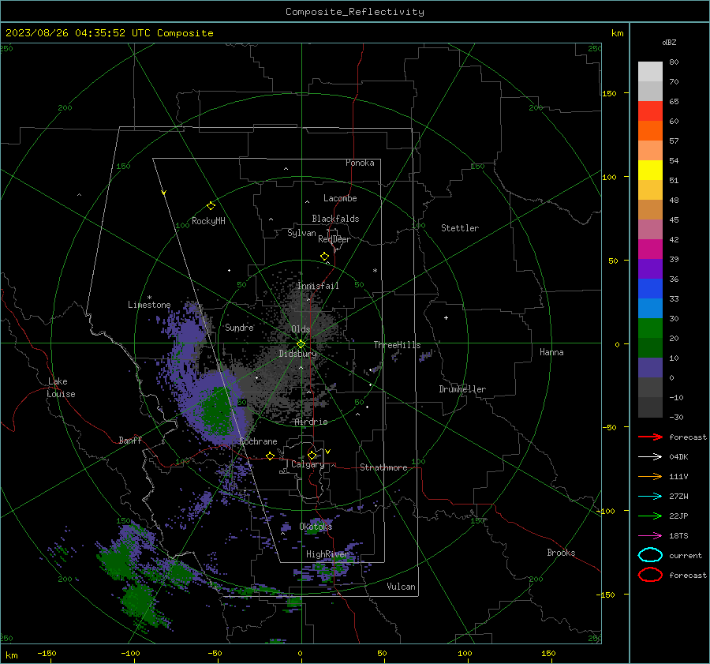Click the asterisk marker east of Innisfail

point(375,271)
